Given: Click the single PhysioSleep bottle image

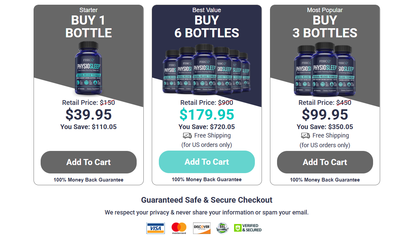Looking at the screenshot, I should [x=88, y=68].
